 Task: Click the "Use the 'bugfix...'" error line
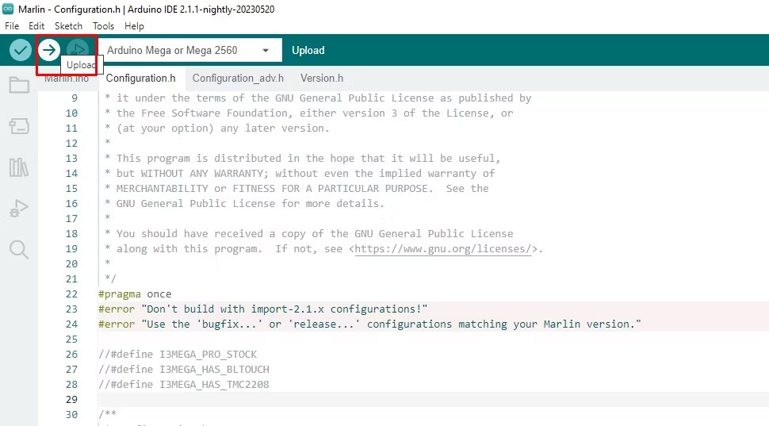pos(369,324)
